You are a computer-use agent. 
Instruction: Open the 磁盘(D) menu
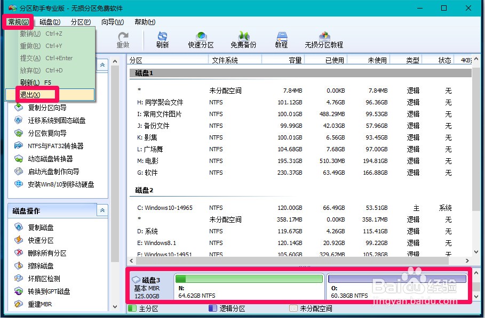point(49,22)
